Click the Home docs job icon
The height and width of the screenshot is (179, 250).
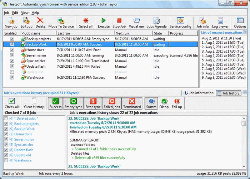pos(24,50)
